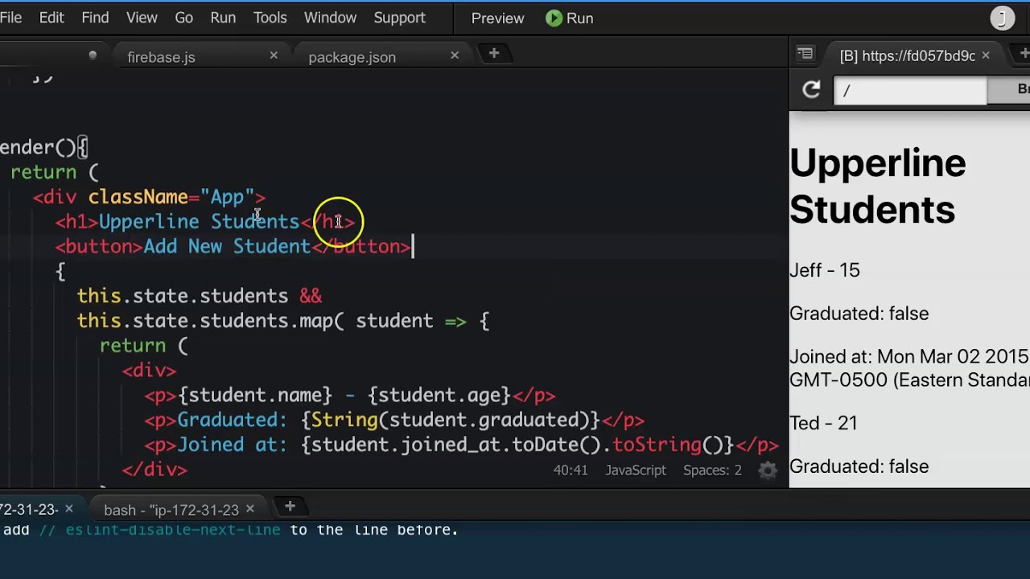1030x579 pixels.
Task: Click the {student.name} - {student.age} code line
Action: tap(350, 396)
